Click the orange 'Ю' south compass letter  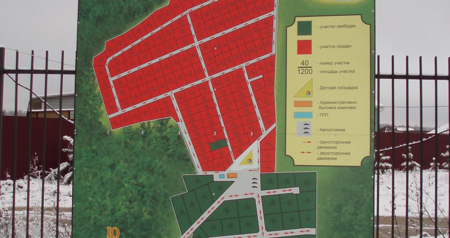pos(113,233)
